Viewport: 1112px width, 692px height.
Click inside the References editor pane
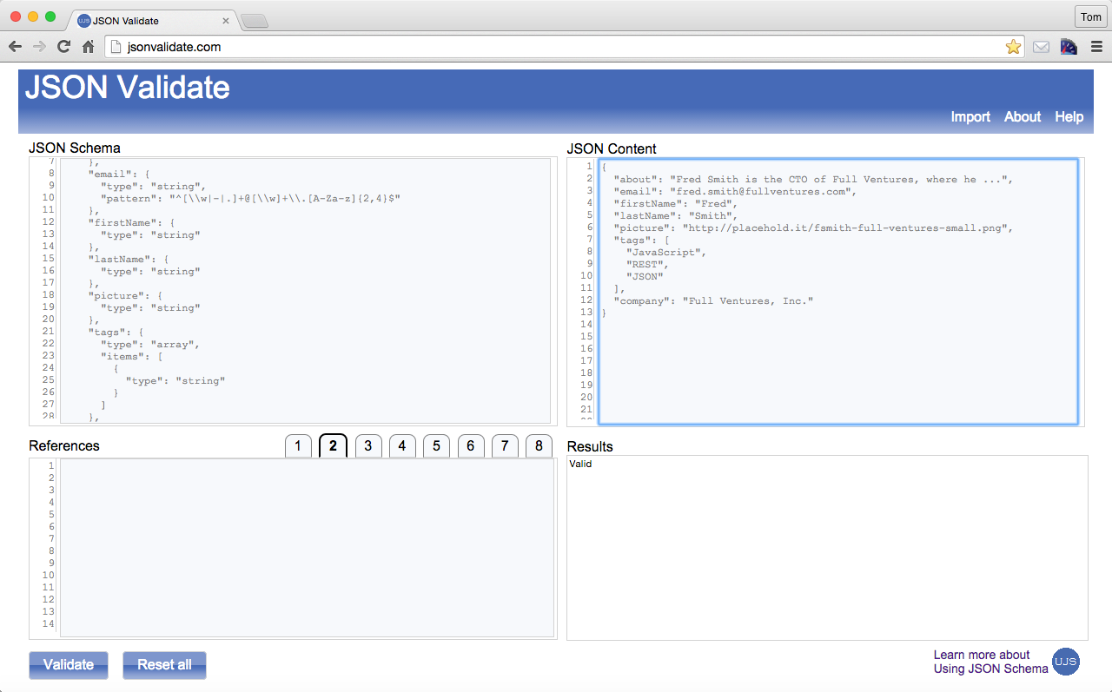pyautogui.click(x=304, y=547)
